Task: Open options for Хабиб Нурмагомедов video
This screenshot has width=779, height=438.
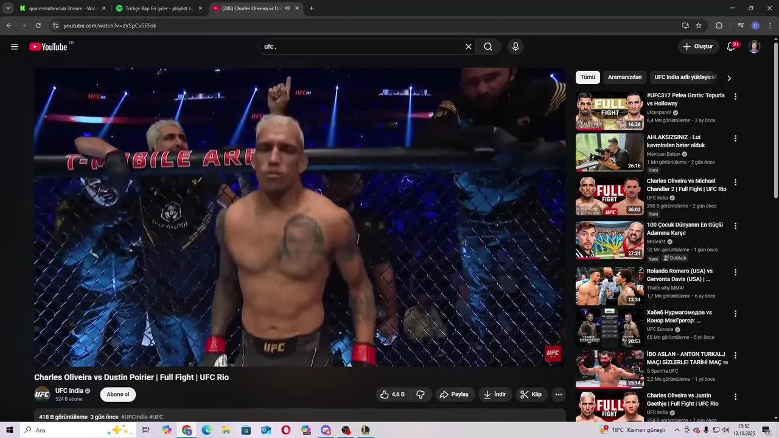Action: point(735,313)
